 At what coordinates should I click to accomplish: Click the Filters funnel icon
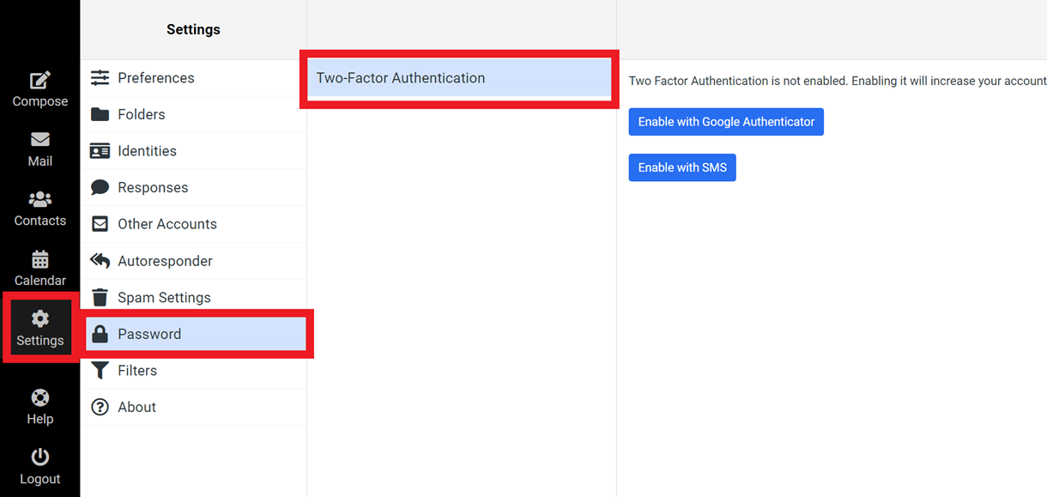click(x=100, y=371)
